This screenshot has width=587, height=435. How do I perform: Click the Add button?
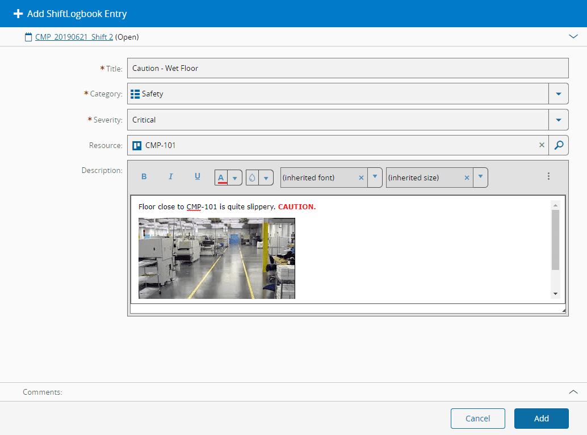coord(541,419)
